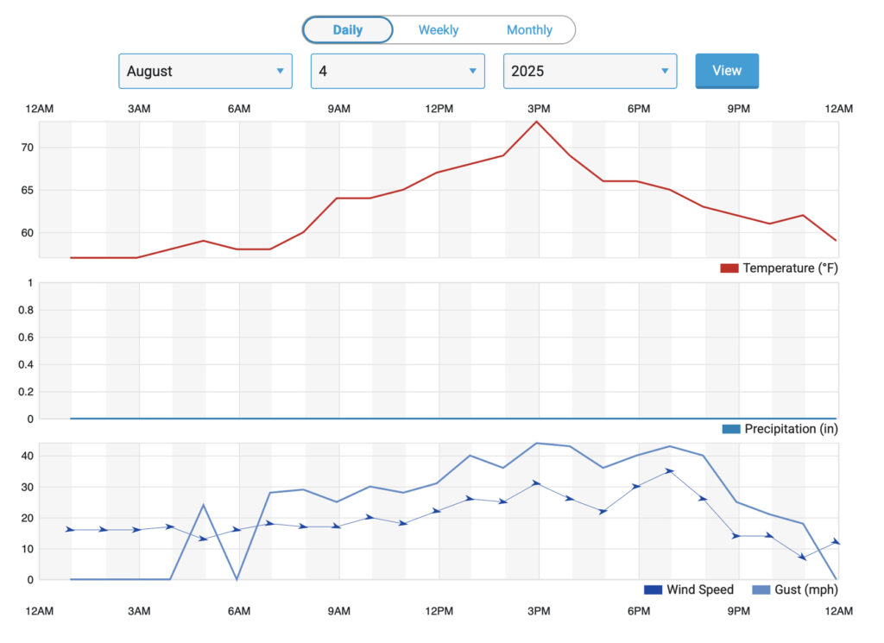Click the '30' wind axis value
Viewport: 884px width, 643px height.
click(x=27, y=487)
